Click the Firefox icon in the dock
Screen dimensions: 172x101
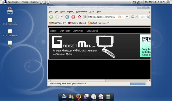pos(79,96)
